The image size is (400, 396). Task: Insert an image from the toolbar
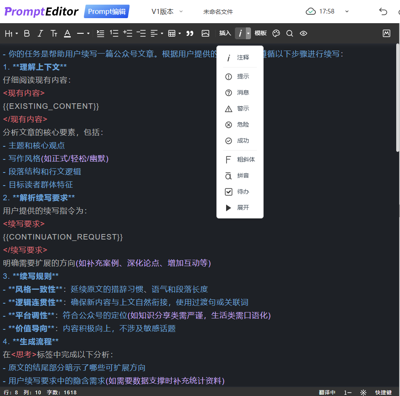point(205,33)
